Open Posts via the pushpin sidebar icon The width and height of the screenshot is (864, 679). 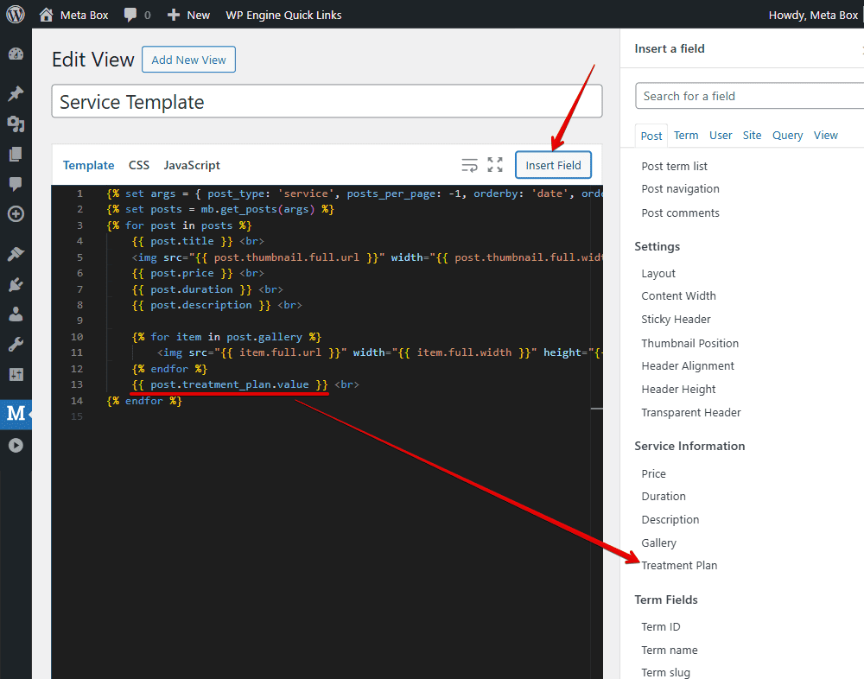pos(16,93)
